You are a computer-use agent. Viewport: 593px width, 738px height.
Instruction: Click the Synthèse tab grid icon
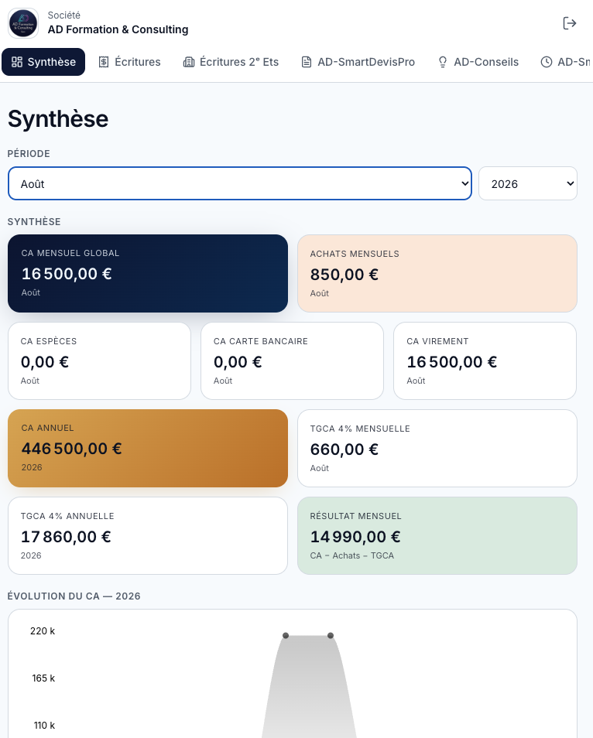click(17, 62)
